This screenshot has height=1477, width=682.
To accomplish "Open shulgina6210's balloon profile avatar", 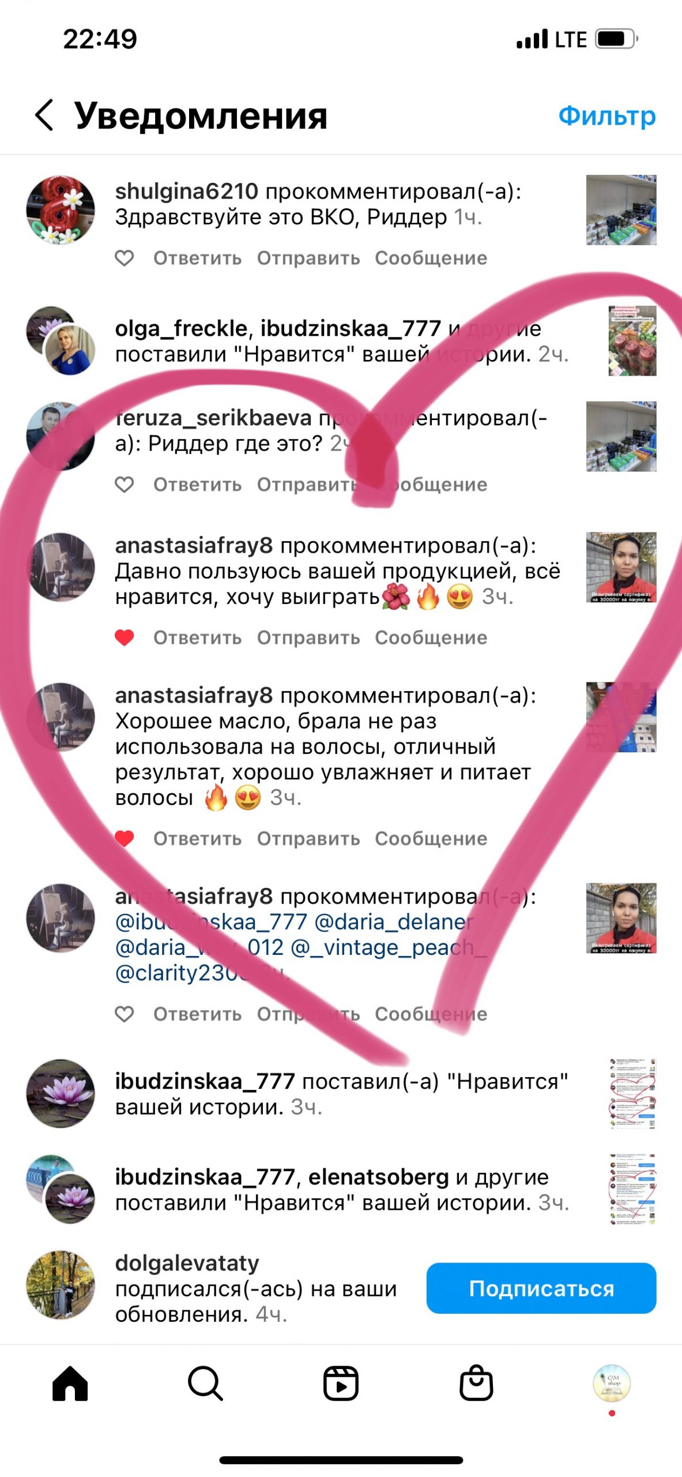I will tap(61, 210).
